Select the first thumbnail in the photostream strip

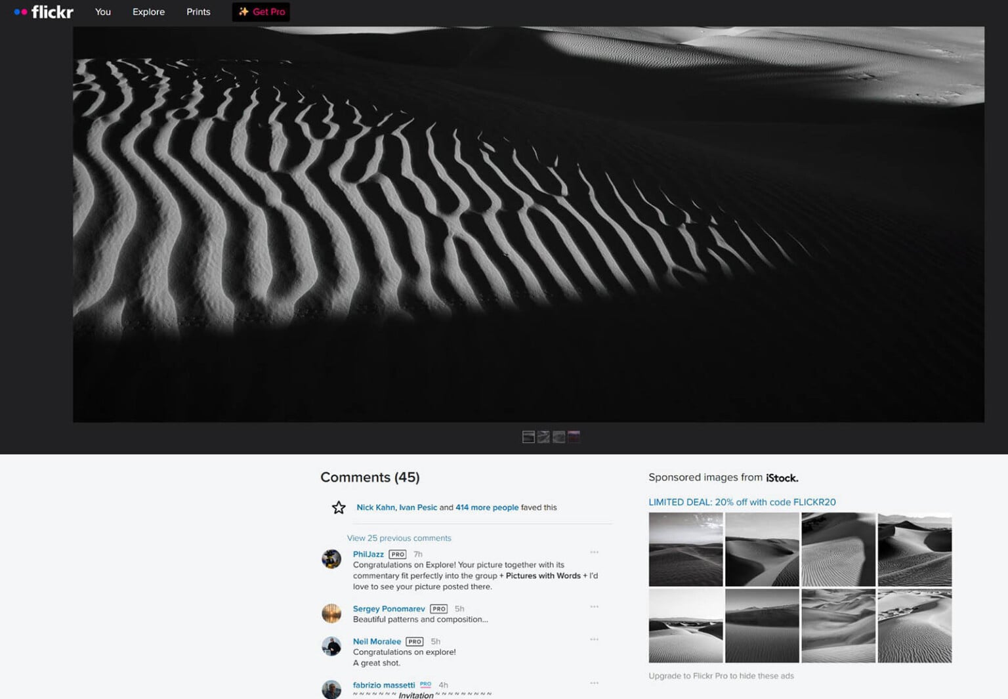pos(528,437)
